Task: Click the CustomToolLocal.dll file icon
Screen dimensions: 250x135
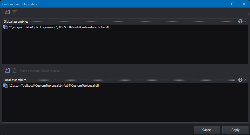Action: coord(5,86)
